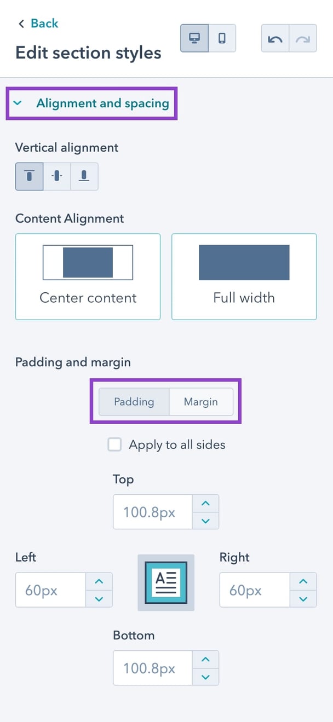Choose the Center content alignment option
The height and width of the screenshot is (722, 333).
(88, 276)
